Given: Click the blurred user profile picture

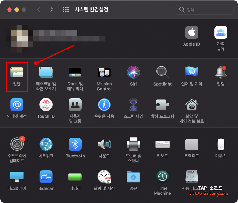Looking at the screenshot, I should [19, 39].
